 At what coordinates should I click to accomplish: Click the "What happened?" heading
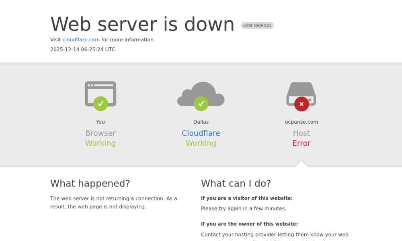tap(90, 184)
